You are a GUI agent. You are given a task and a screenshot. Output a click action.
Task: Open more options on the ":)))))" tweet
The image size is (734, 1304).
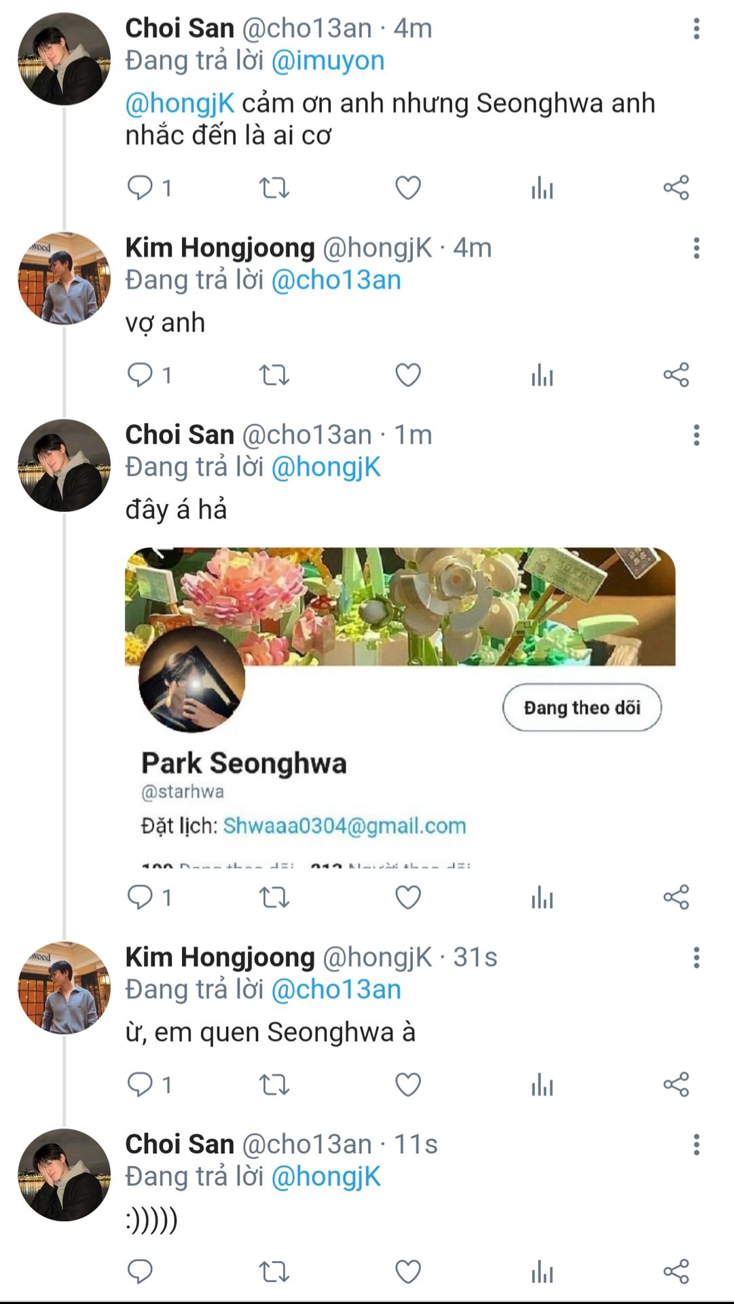click(696, 1145)
